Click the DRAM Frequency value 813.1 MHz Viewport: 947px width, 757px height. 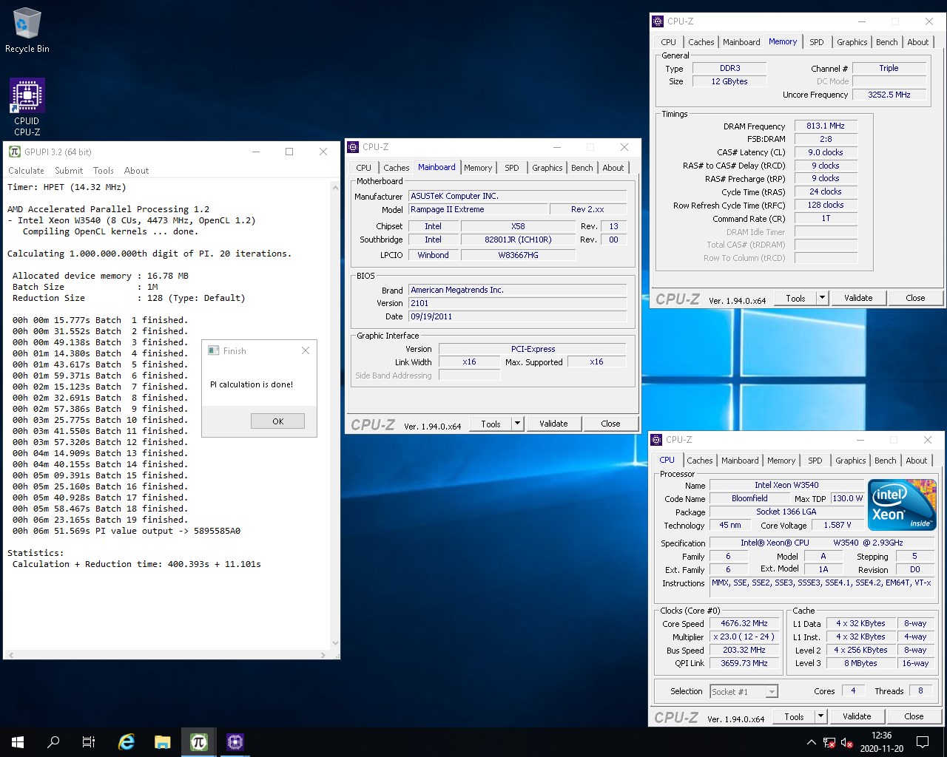[826, 126]
